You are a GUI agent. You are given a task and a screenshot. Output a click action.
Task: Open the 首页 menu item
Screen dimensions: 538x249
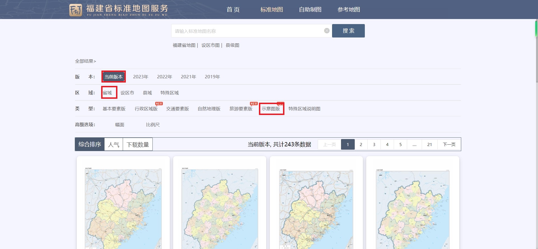pos(233,10)
